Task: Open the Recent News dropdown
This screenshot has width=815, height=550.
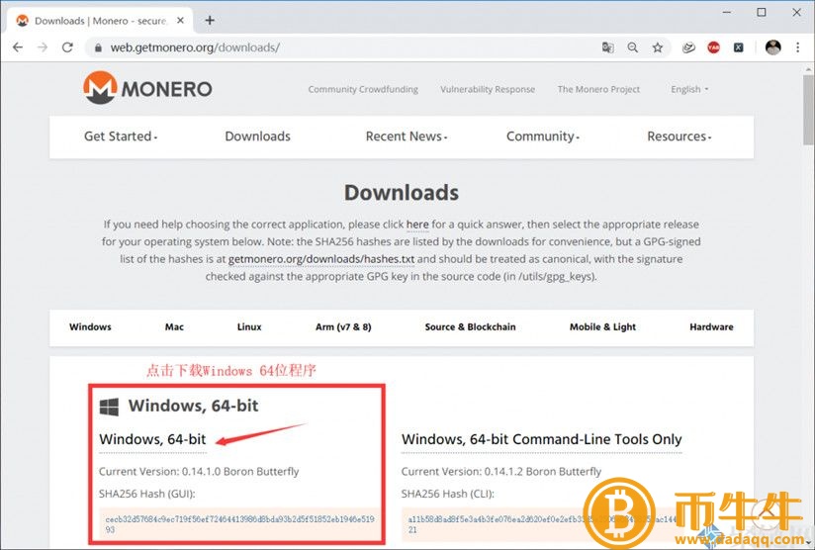Action: click(407, 137)
